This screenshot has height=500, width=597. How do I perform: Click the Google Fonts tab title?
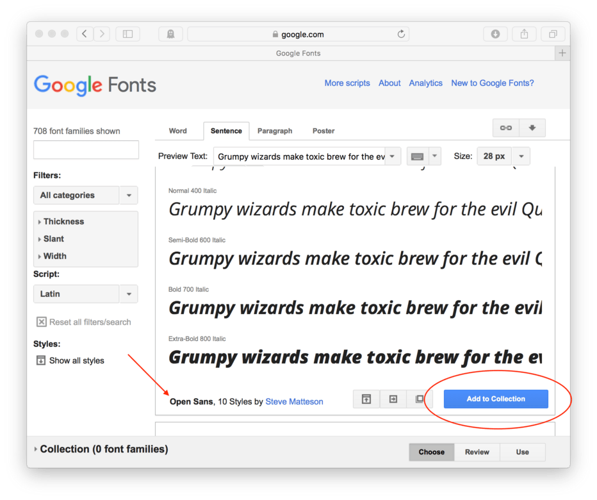(x=298, y=53)
